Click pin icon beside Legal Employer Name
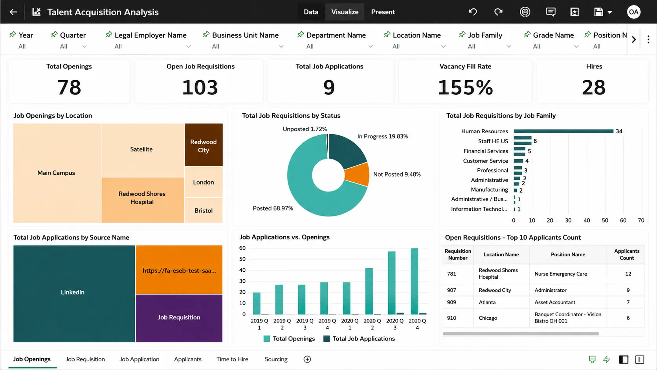 tap(109, 35)
